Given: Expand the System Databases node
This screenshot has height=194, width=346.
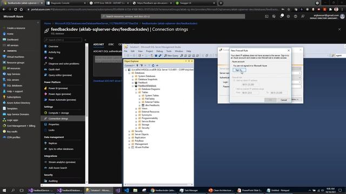Looking at the screenshot, I should coord(133,76).
